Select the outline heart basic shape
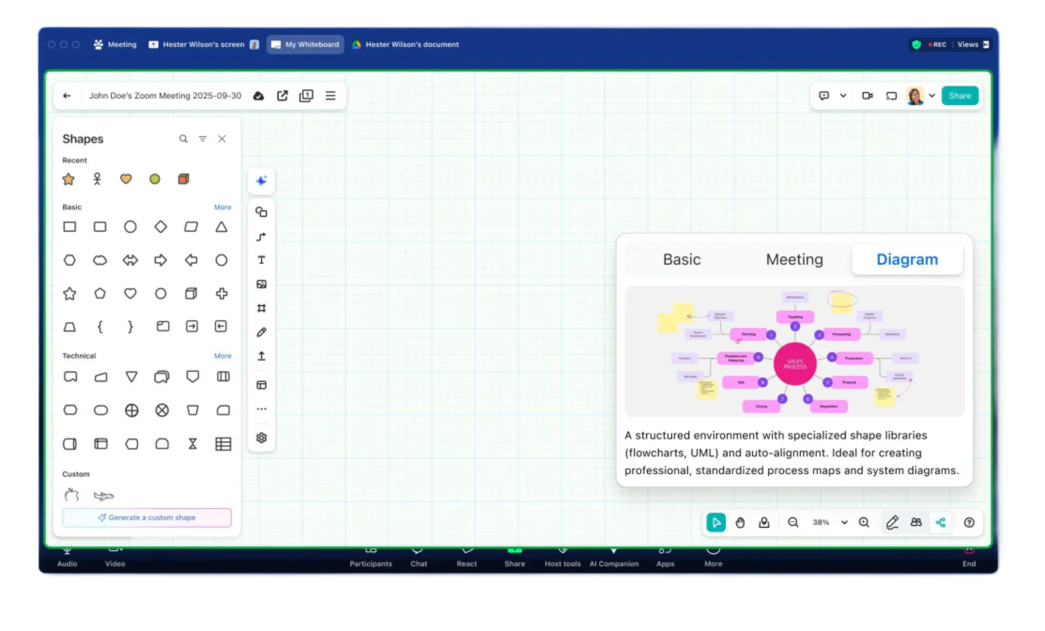The height and width of the screenshot is (631, 1045). pos(130,293)
